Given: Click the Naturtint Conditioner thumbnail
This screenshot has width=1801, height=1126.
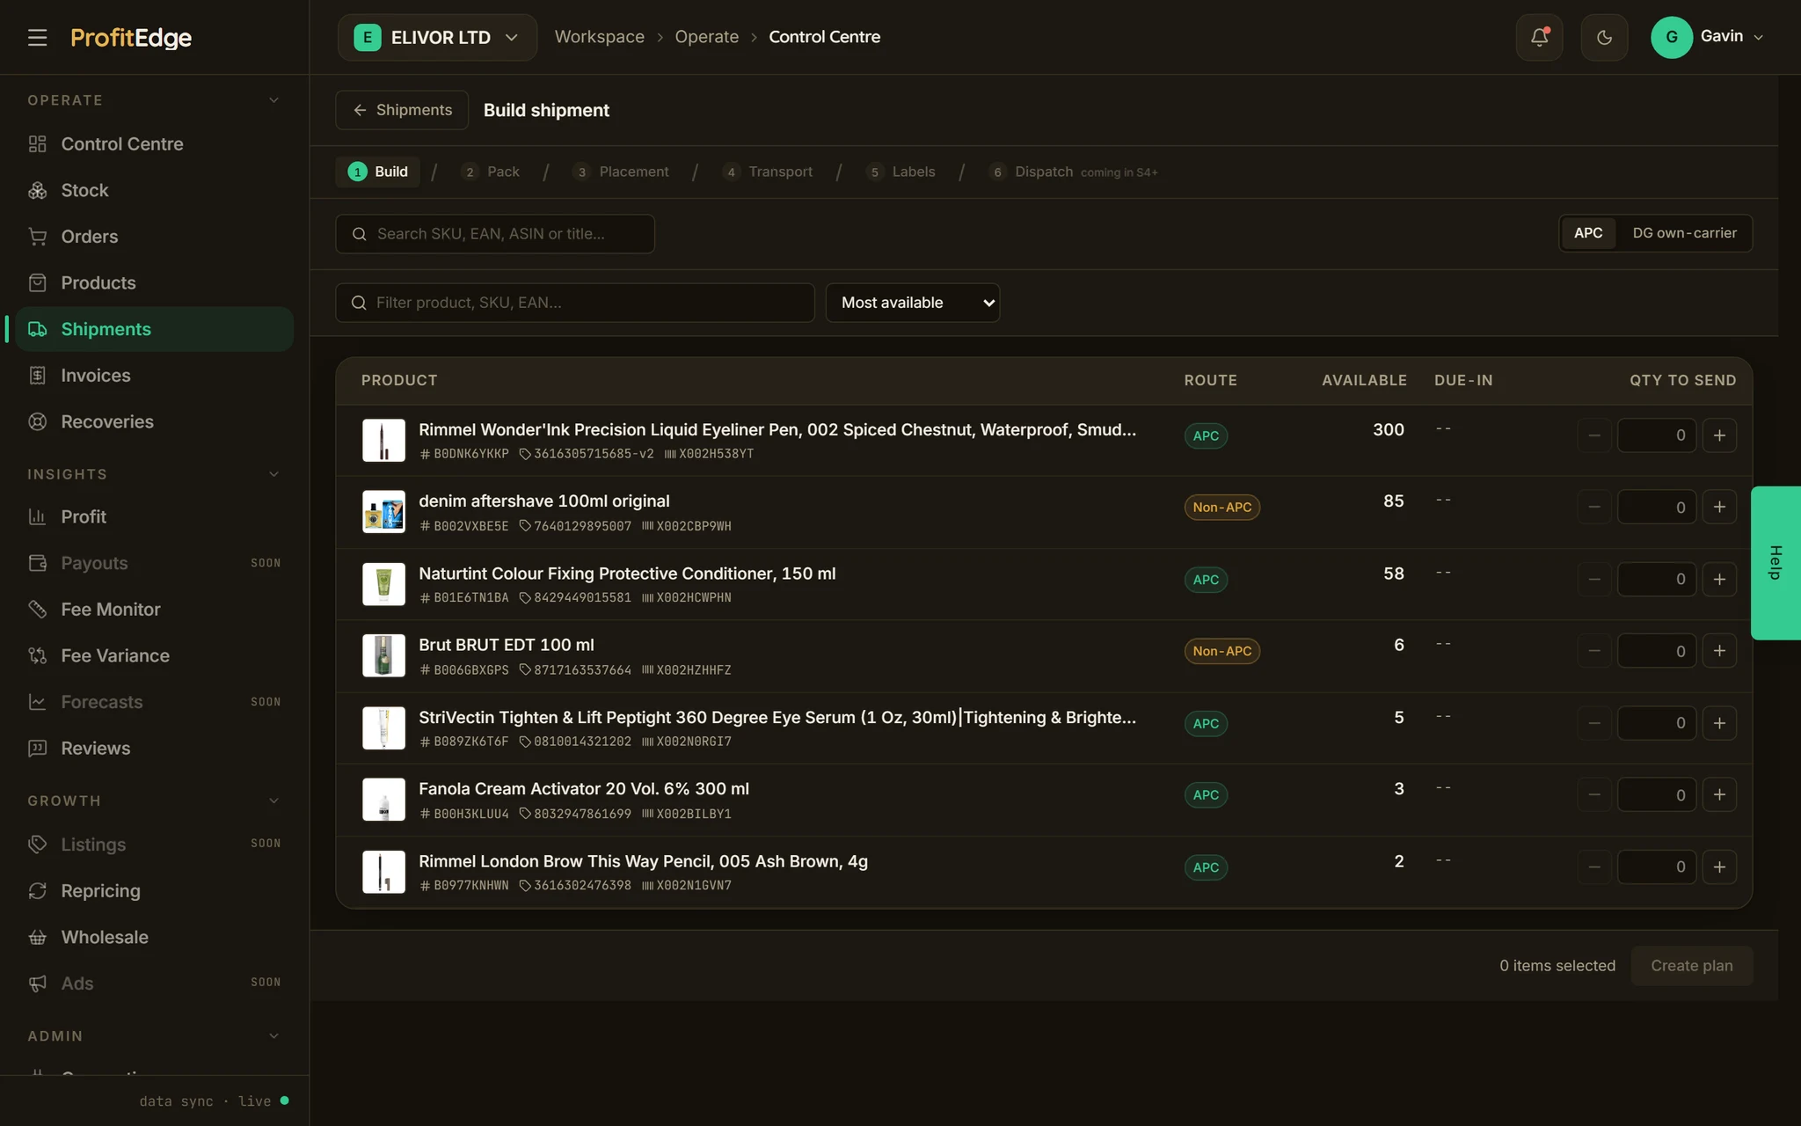Looking at the screenshot, I should tap(383, 584).
